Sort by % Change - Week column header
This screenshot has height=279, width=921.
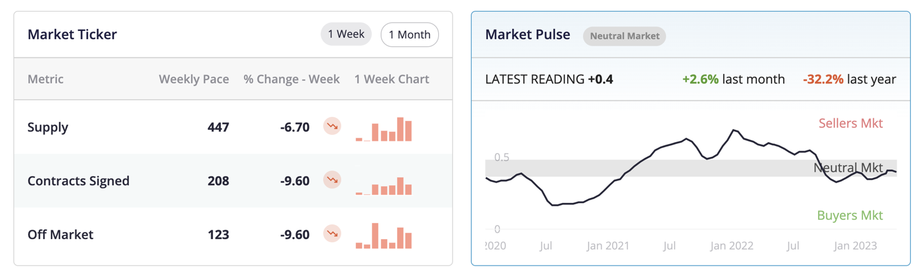pos(292,79)
